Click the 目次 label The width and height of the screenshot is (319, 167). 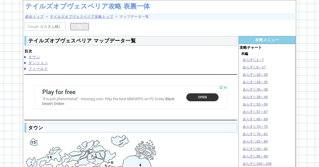click(x=28, y=51)
